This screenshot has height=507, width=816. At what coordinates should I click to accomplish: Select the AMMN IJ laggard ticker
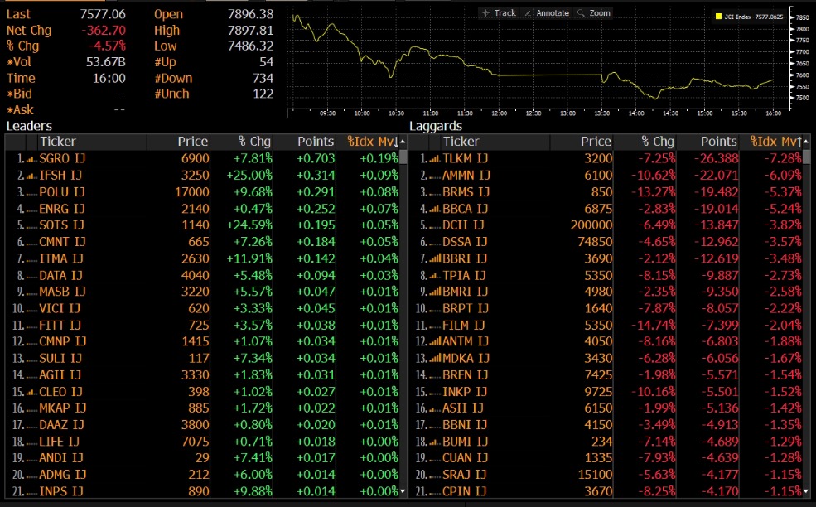(x=466, y=175)
